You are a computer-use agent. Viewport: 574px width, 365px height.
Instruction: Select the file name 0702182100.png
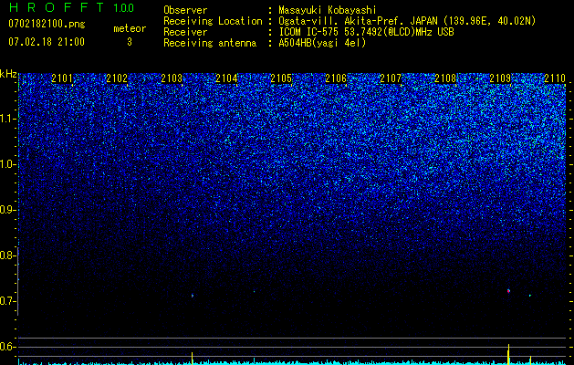pyautogui.click(x=47, y=25)
